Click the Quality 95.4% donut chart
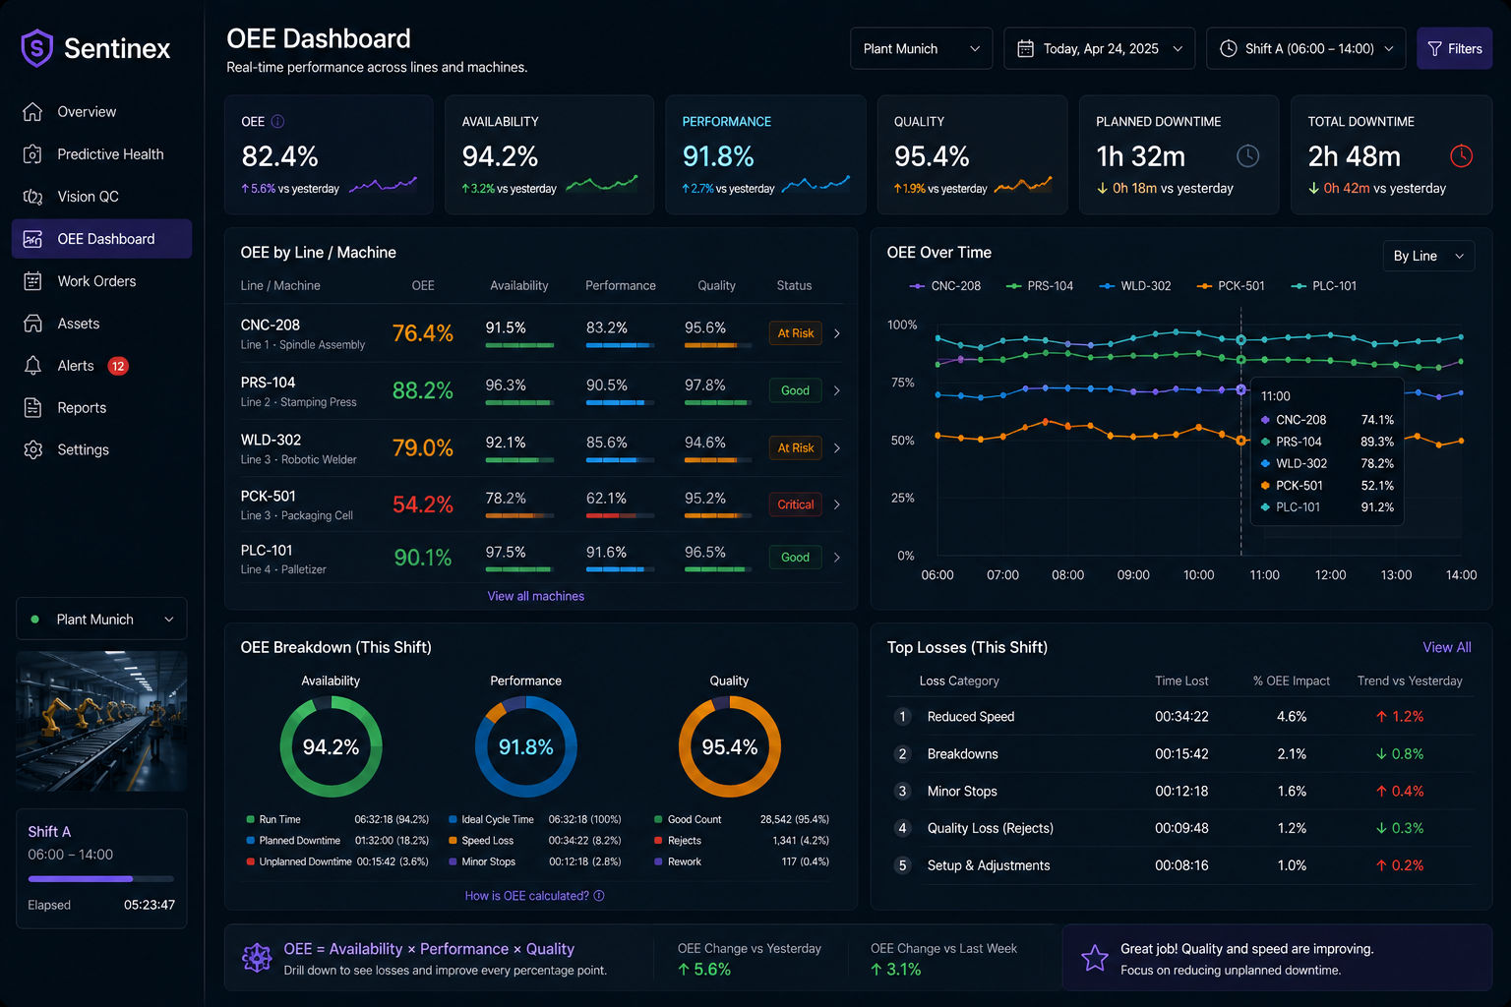Screen dimensions: 1511x1007 coord(730,747)
